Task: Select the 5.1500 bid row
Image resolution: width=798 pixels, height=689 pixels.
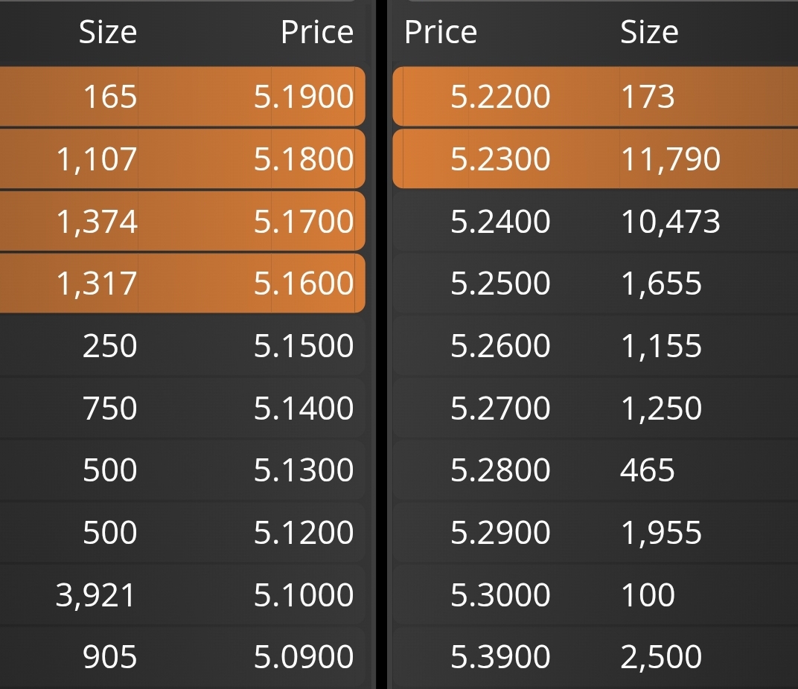Action: [x=182, y=346]
